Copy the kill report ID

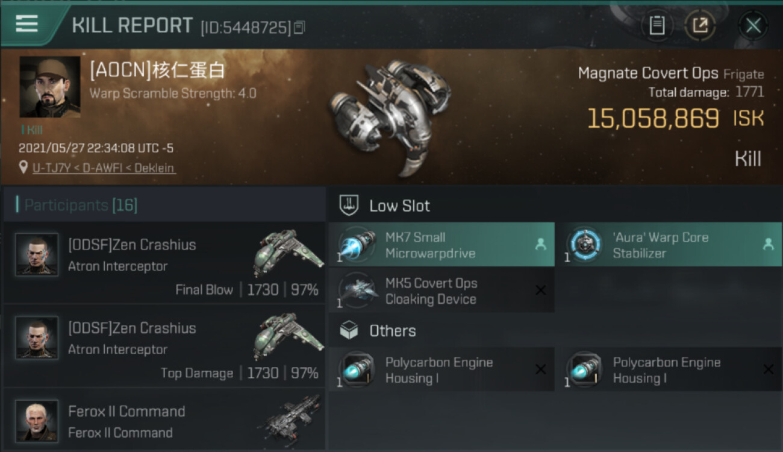pyautogui.click(x=300, y=27)
